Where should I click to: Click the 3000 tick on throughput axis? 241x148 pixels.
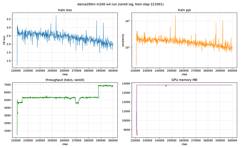coord(8,116)
